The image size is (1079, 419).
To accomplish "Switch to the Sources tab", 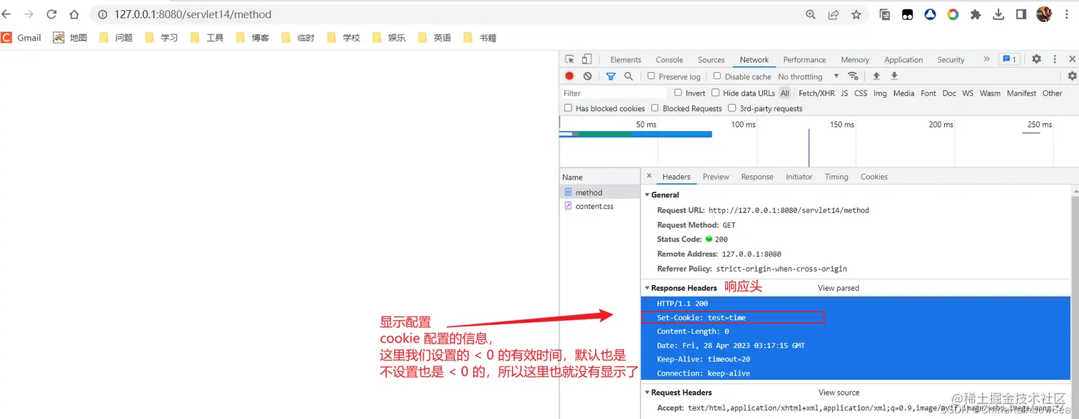I will pos(711,60).
